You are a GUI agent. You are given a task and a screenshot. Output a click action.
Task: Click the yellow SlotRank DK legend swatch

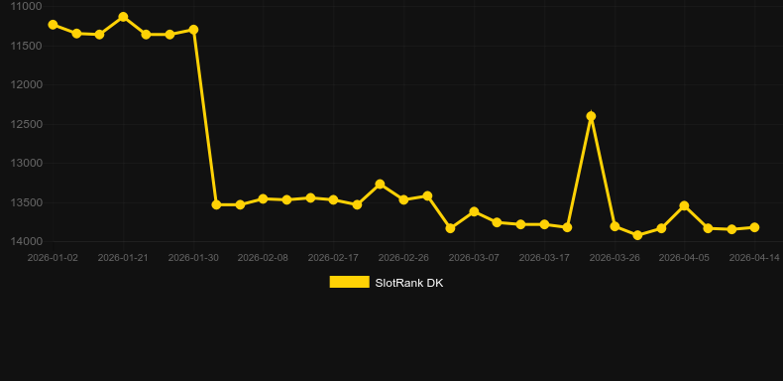coord(350,282)
